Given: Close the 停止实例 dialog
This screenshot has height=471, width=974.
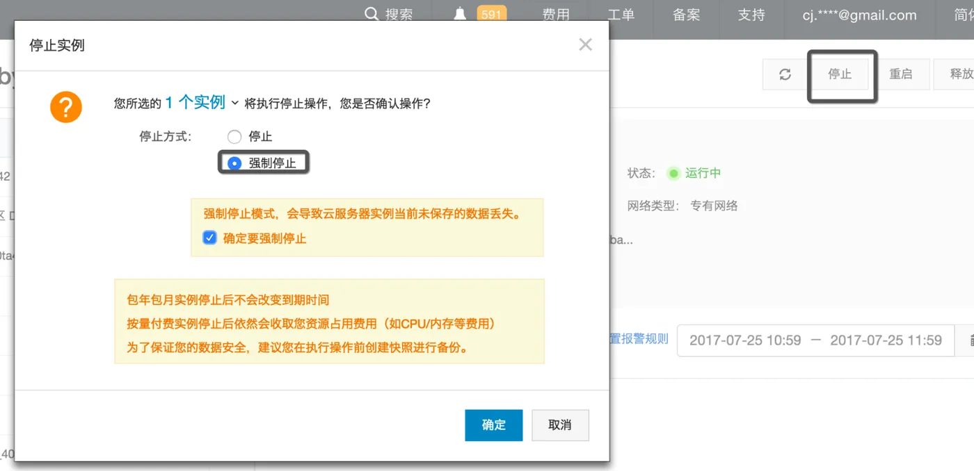Looking at the screenshot, I should (x=585, y=45).
